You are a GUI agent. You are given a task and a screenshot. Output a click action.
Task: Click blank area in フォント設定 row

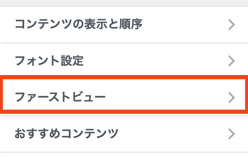point(155,61)
